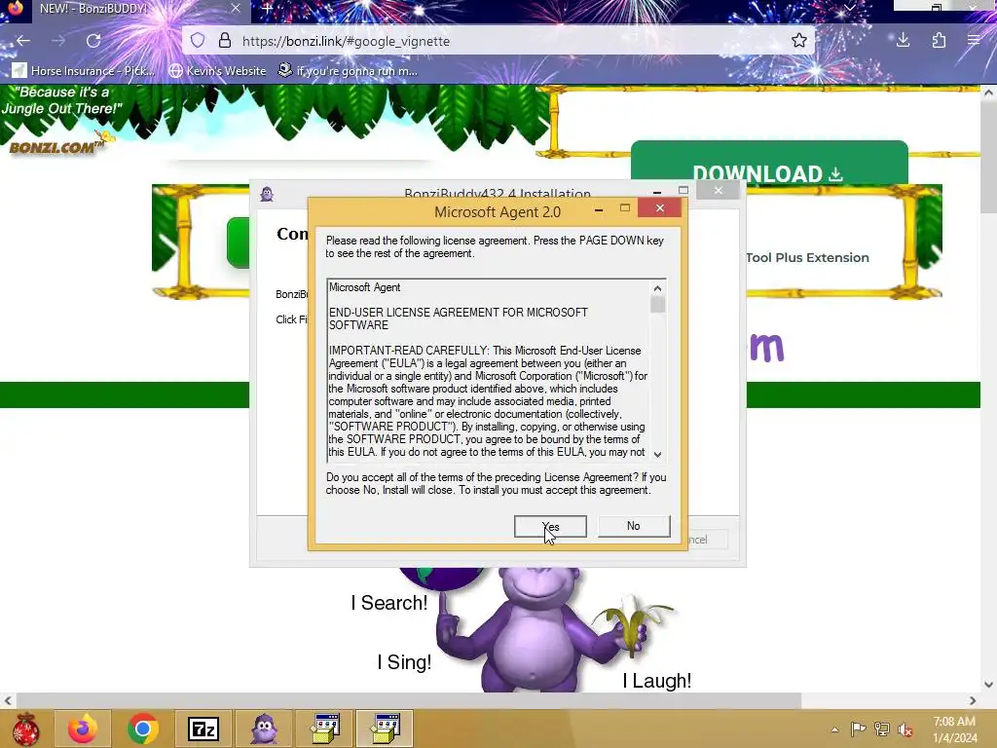Open a new tab with the plus icon

[268, 8]
